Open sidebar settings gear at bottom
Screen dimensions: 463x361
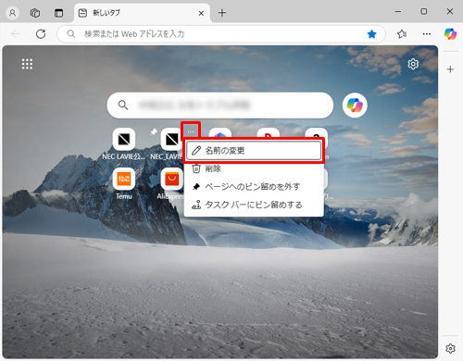pyautogui.click(x=450, y=348)
